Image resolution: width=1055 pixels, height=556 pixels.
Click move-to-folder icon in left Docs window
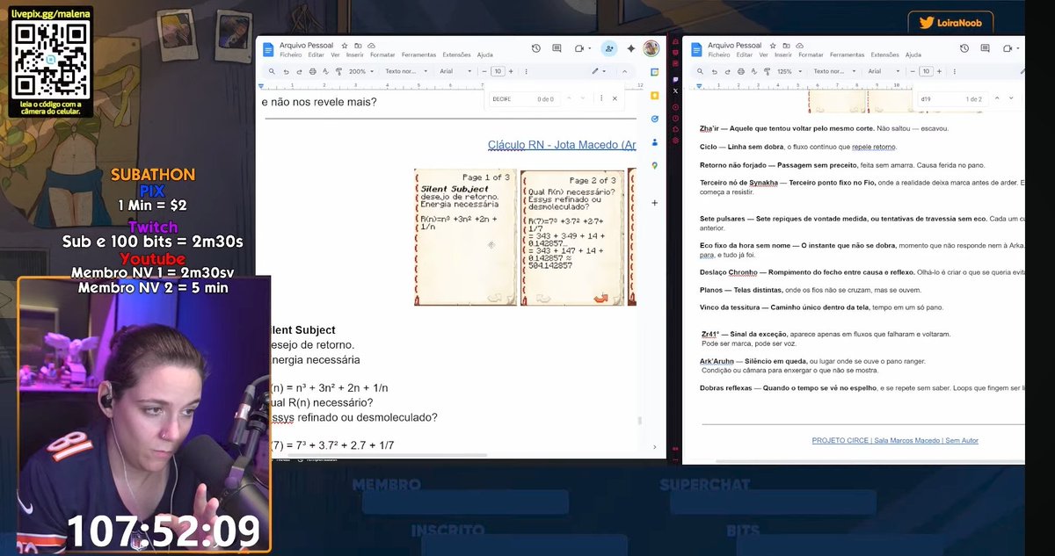(x=358, y=45)
